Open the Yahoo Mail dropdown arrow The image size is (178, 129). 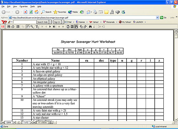(x=73, y=22)
